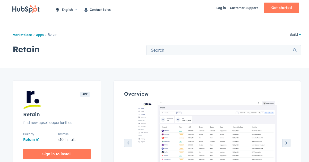
Task: Click 'find new upsell opportunities' tagline
Action: (x=48, y=123)
